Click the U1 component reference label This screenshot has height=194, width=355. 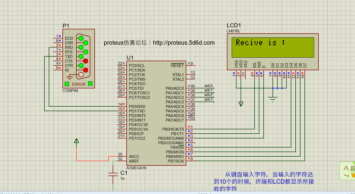130,58
